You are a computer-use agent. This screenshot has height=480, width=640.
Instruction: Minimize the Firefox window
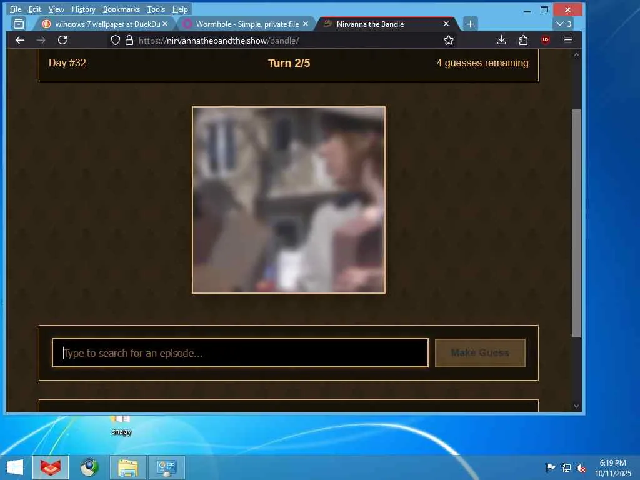[x=527, y=10]
